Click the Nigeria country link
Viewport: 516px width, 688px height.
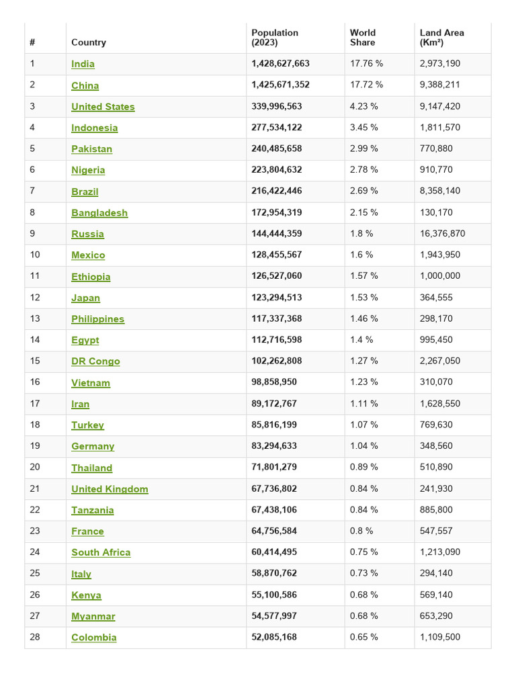click(x=88, y=170)
